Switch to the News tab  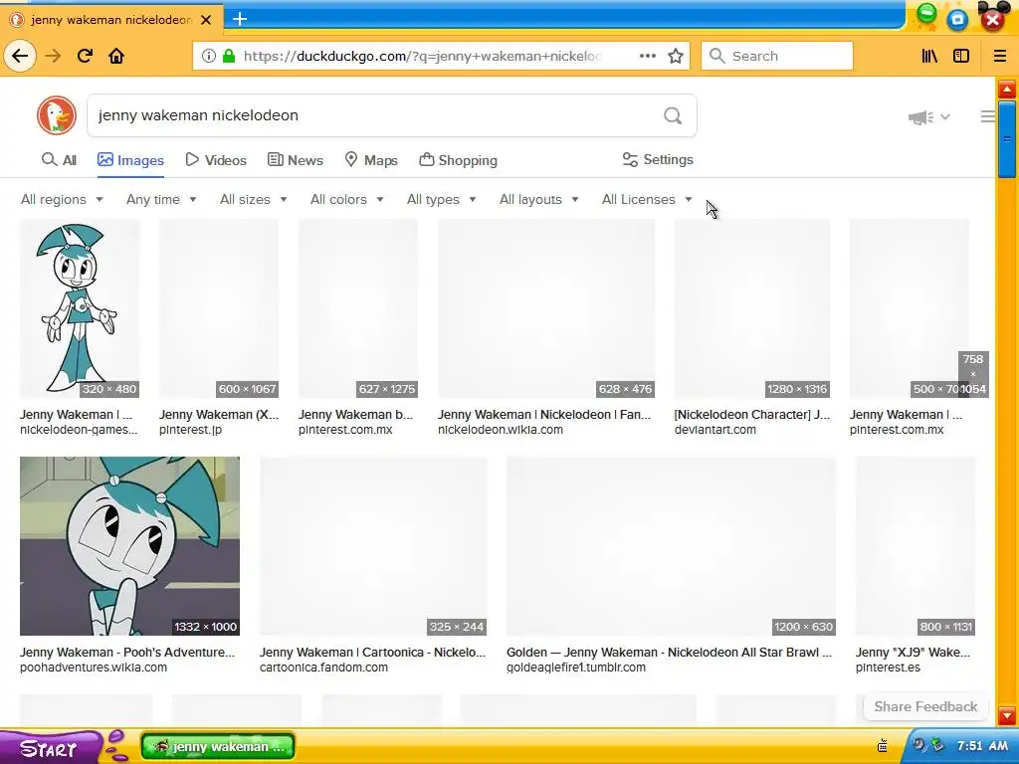295,160
